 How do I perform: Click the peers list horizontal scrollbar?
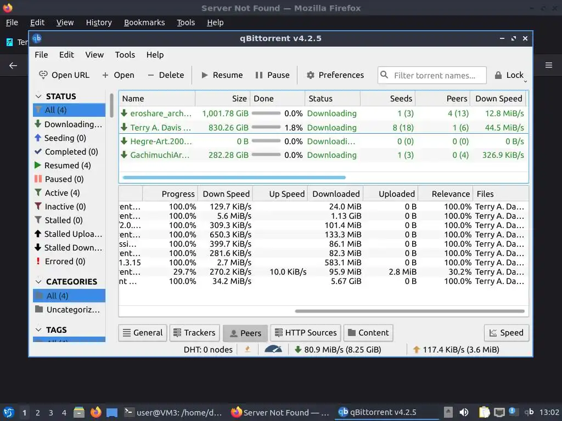[409, 311]
